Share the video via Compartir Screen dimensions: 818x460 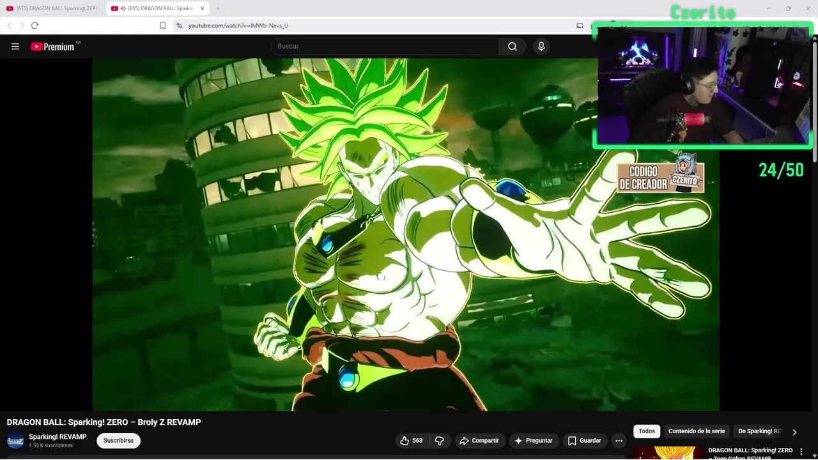[480, 440]
